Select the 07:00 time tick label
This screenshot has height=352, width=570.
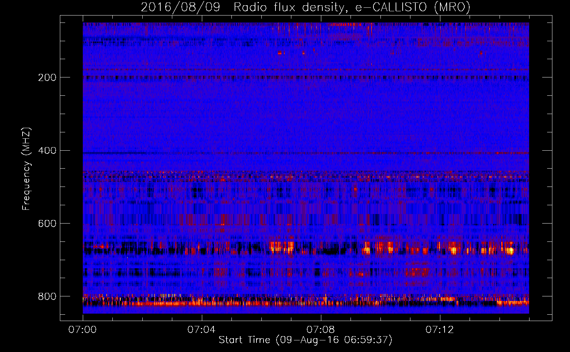[x=82, y=329]
